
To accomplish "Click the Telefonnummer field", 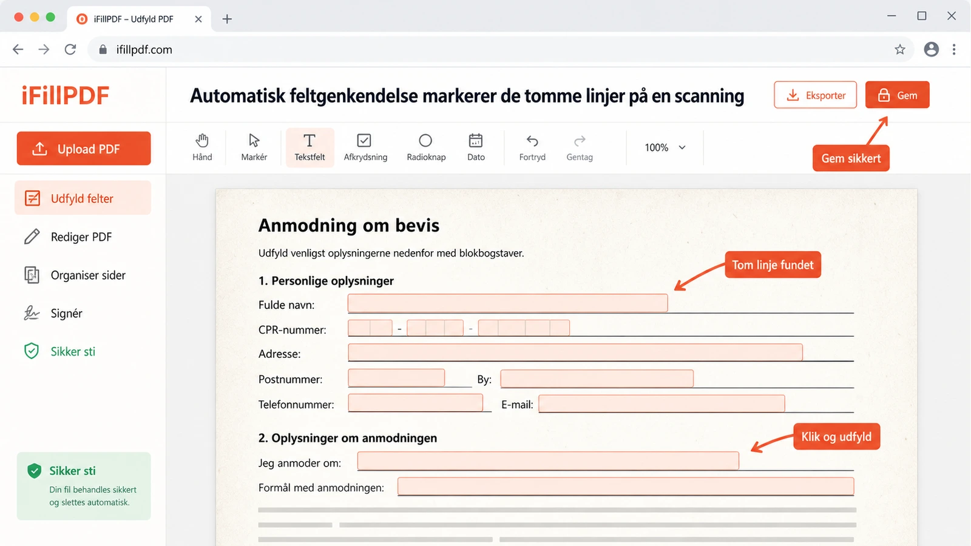I will 416,403.
